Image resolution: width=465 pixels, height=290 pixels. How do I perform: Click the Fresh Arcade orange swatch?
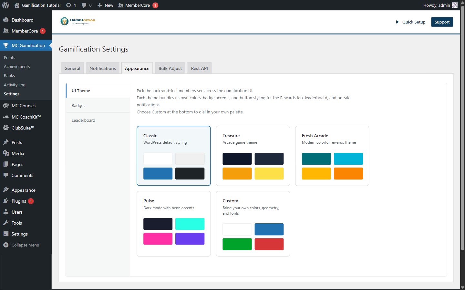(x=348, y=173)
